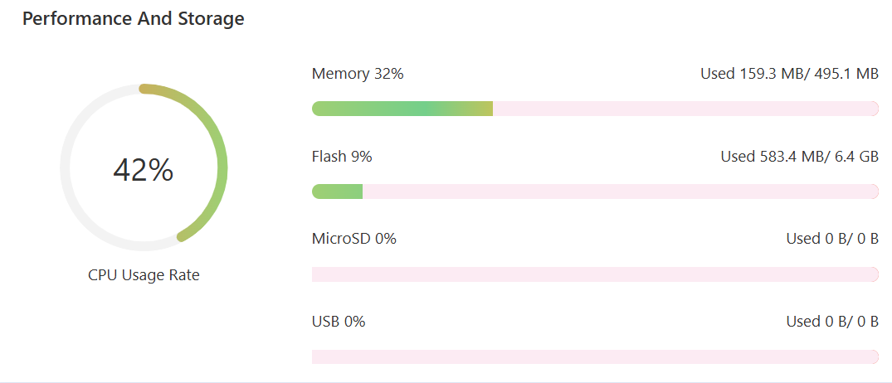This screenshot has width=892, height=383.
Task: Click the Performance And Storage heading
Action: (133, 19)
